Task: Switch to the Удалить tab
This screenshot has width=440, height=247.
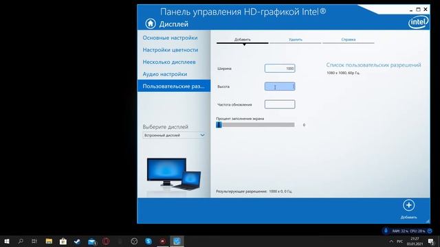Action: (x=296, y=40)
